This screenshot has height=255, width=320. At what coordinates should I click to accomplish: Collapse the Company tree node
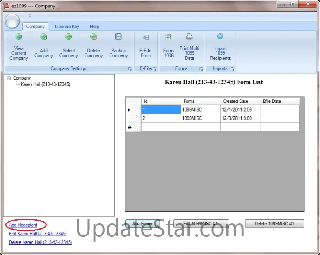(9, 78)
